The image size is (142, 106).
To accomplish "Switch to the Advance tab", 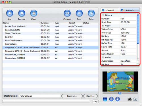I will pyautogui.click(x=130, y=10).
